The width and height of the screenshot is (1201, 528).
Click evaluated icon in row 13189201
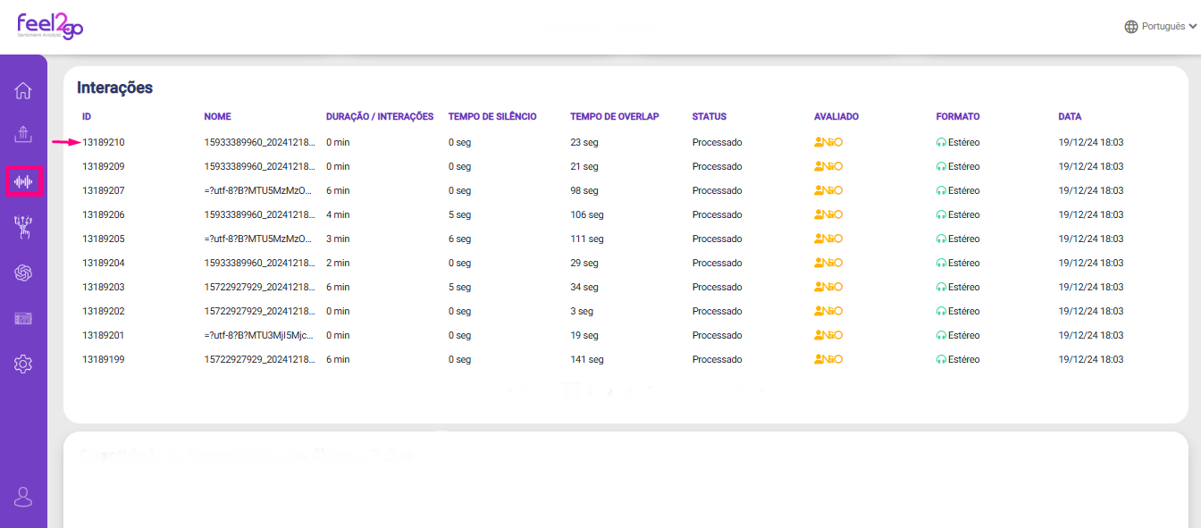(x=828, y=335)
